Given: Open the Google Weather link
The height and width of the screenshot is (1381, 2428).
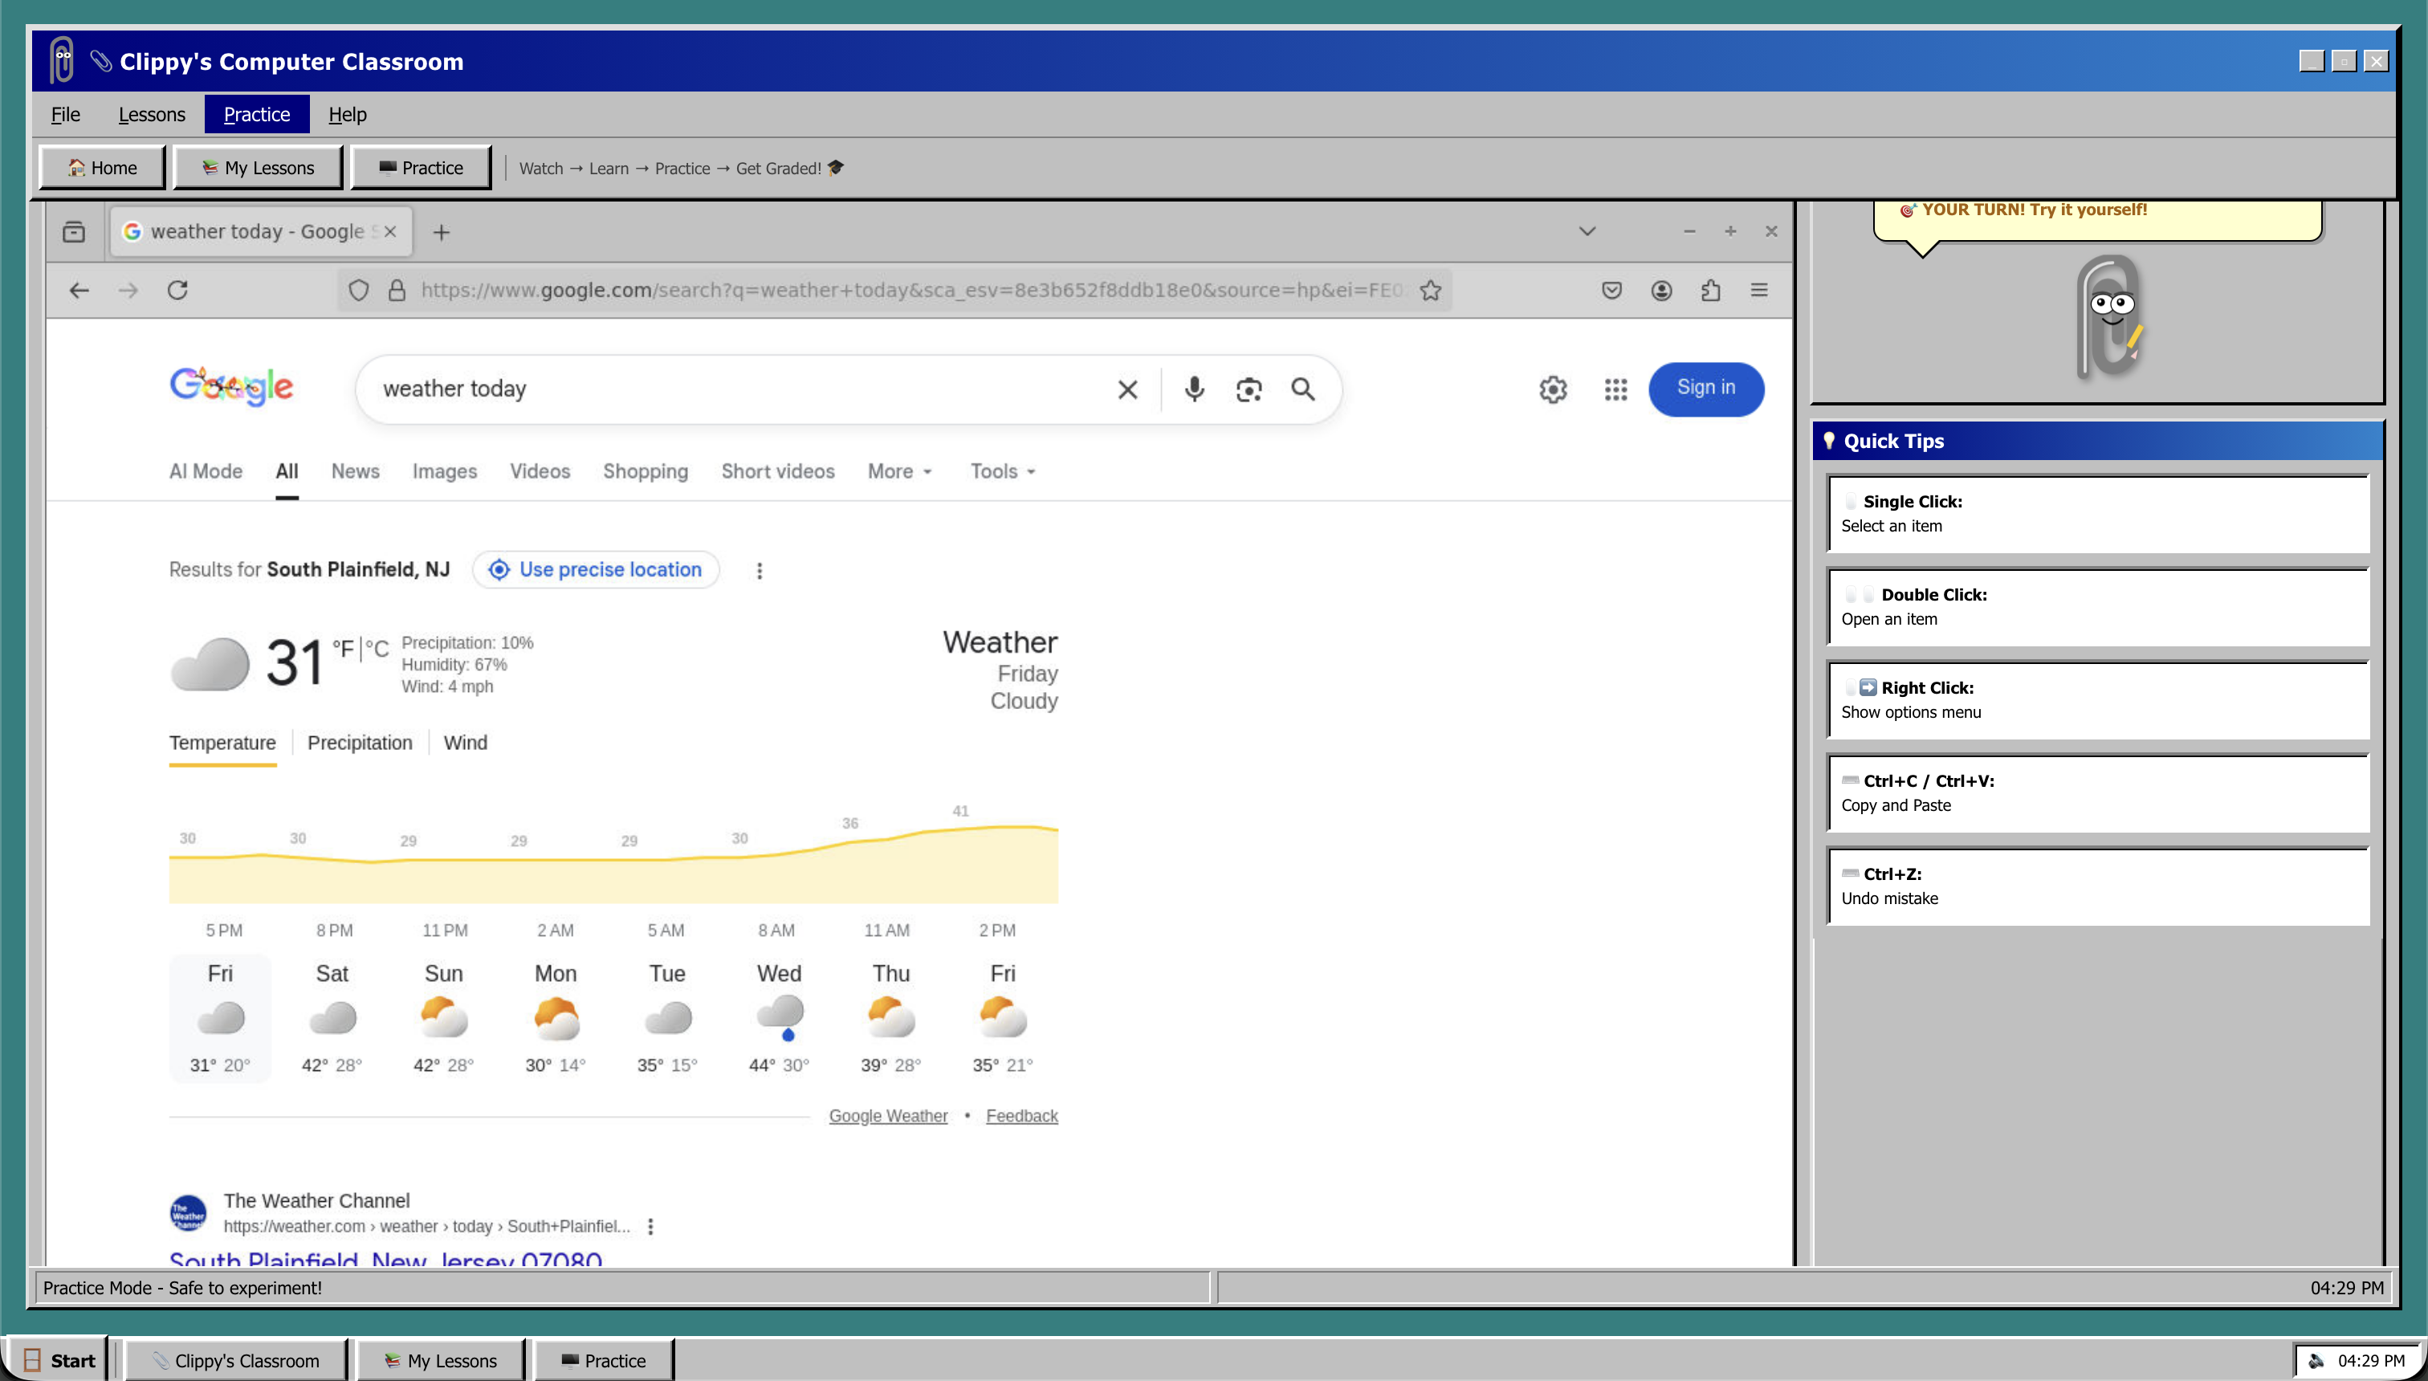Looking at the screenshot, I should point(888,1115).
